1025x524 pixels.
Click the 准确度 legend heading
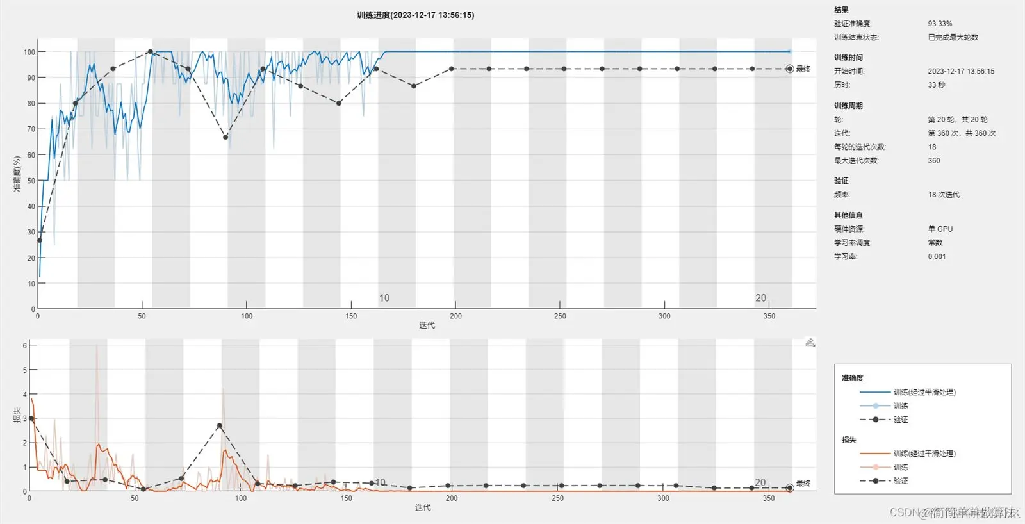853,378
